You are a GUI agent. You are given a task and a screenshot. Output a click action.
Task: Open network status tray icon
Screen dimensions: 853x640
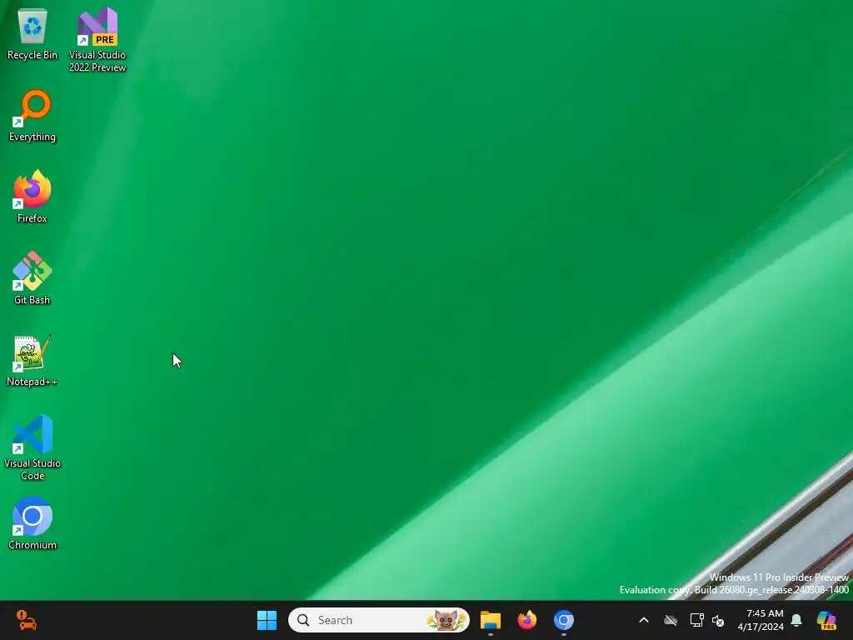pos(697,620)
